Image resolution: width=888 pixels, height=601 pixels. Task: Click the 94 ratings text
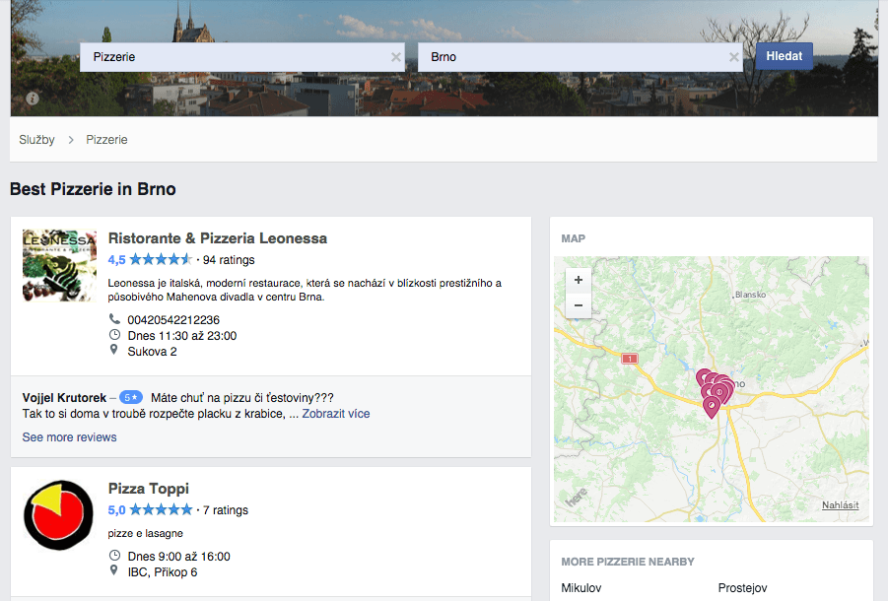point(229,260)
